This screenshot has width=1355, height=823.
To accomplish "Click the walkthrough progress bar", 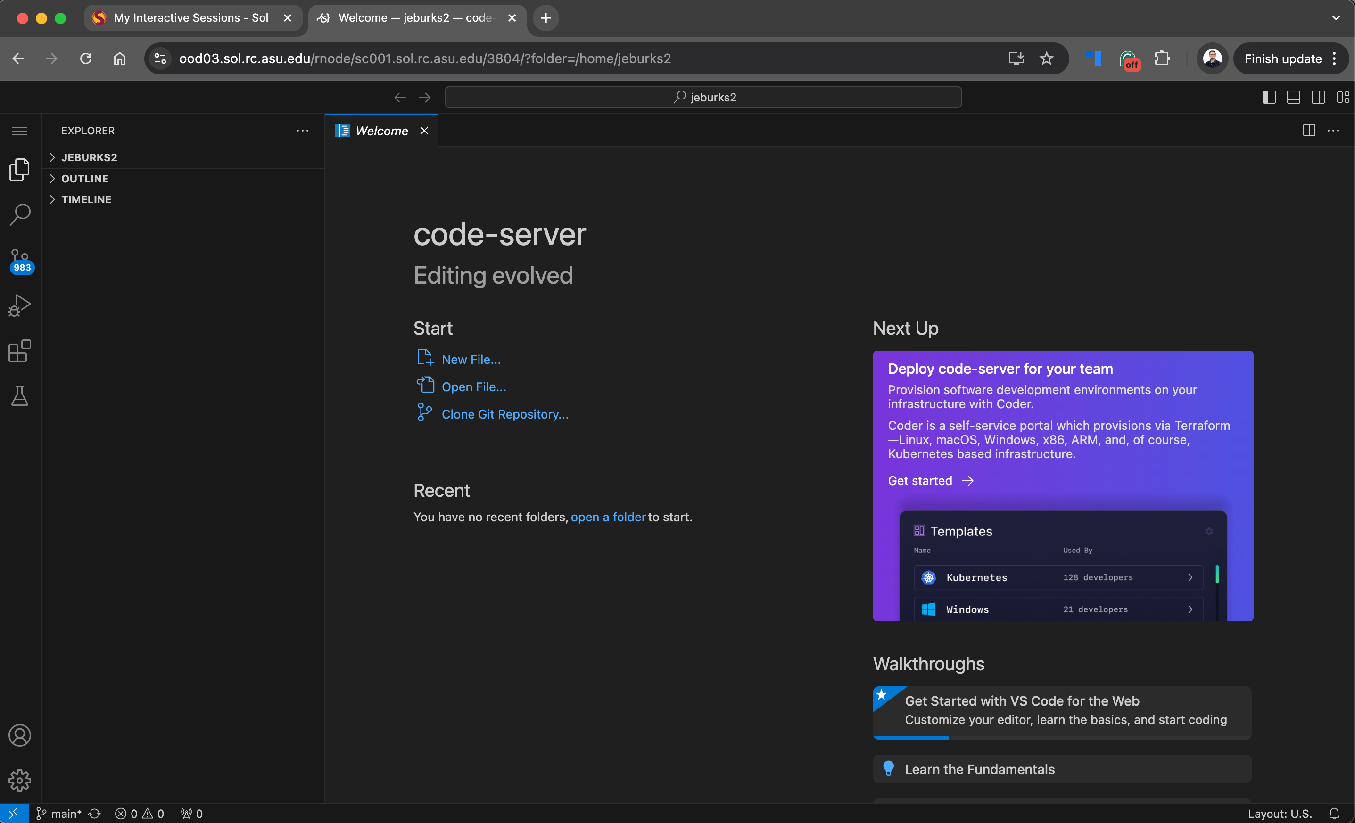I will click(x=911, y=738).
